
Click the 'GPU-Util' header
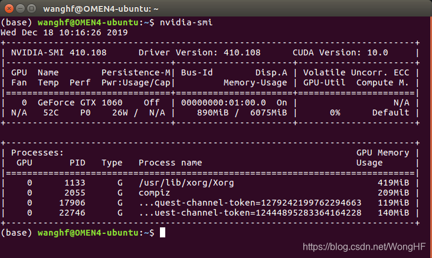[x=324, y=82]
